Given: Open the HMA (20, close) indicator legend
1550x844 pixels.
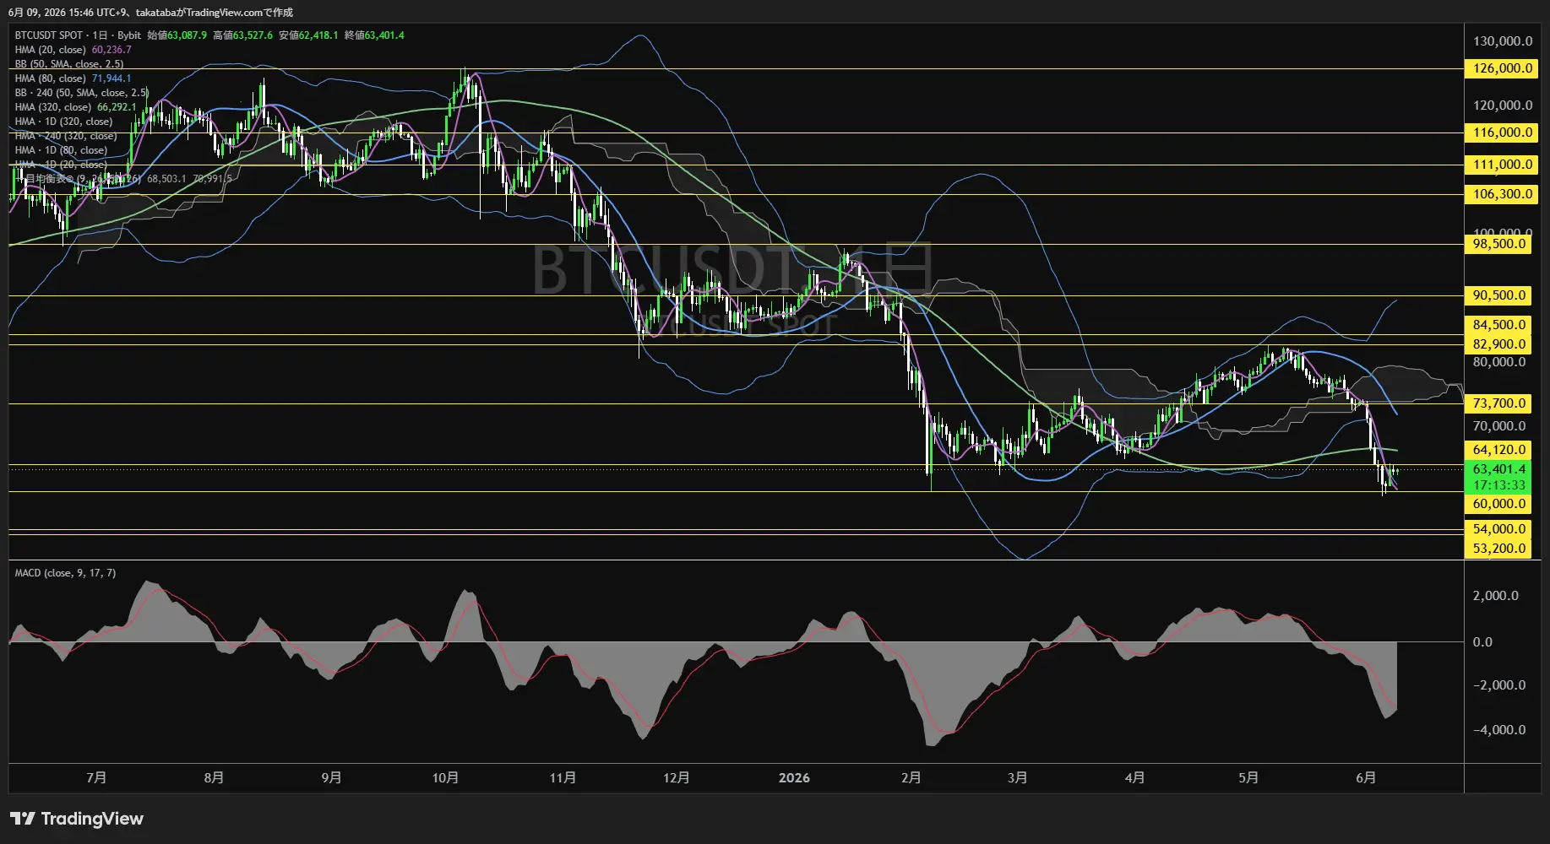Looking at the screenshot, I should pyautogui.click(x=50, y=50).
